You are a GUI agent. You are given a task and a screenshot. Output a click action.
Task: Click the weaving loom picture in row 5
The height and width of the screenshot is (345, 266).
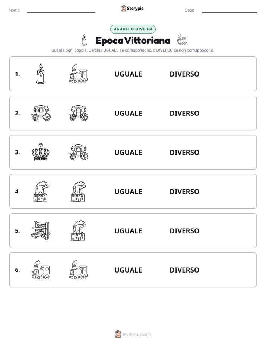[x=41, y=231]
